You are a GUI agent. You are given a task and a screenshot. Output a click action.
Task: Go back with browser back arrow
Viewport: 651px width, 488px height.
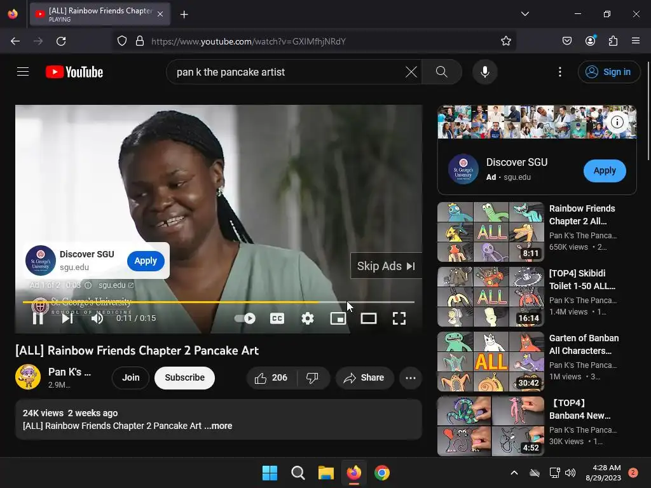click(x=15, y=41)
